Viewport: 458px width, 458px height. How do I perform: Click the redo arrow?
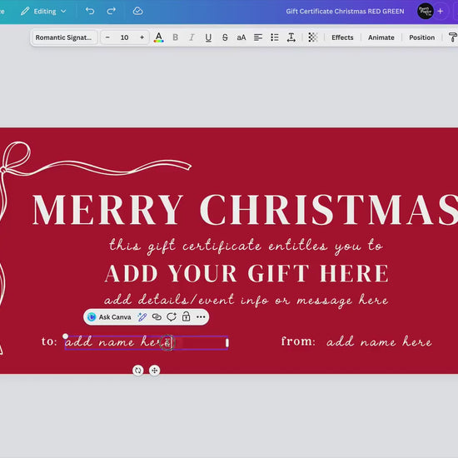(x=111, y=11)
